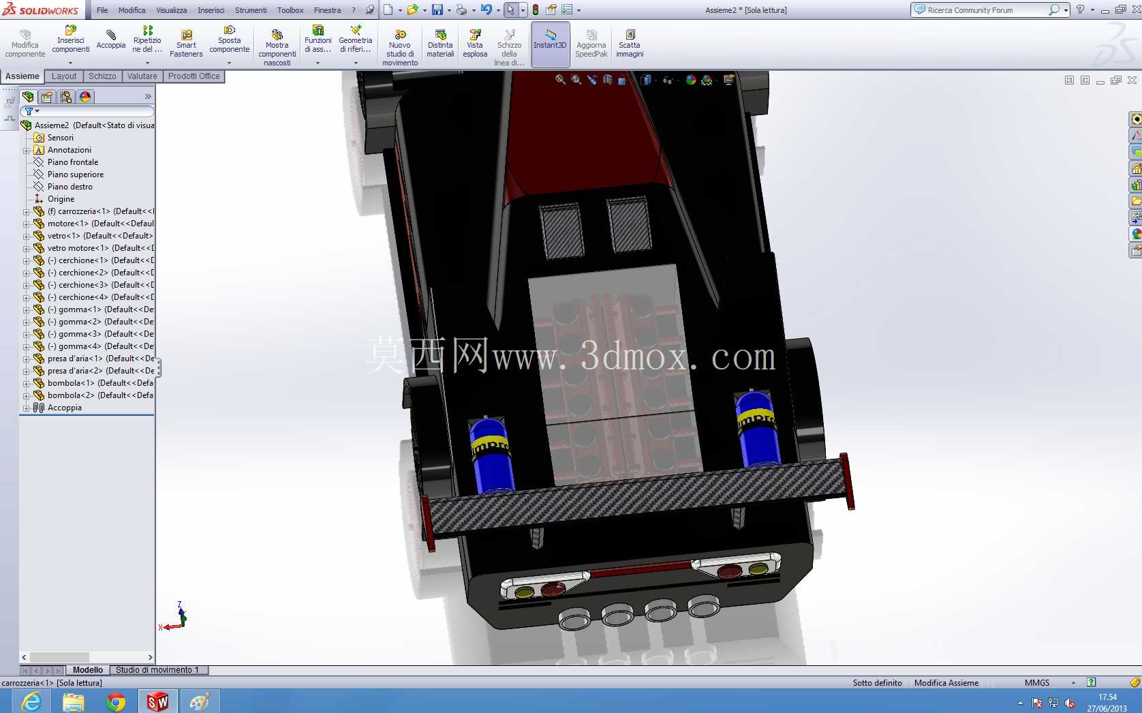Click Apply Scene icon in view toolbar
The height and width of the screenshot is (713, 1142).
point(707,80)
